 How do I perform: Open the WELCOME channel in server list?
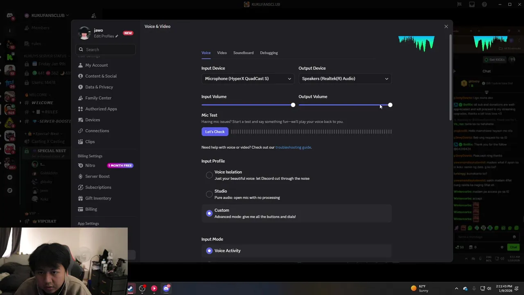[x=43, y=103]
